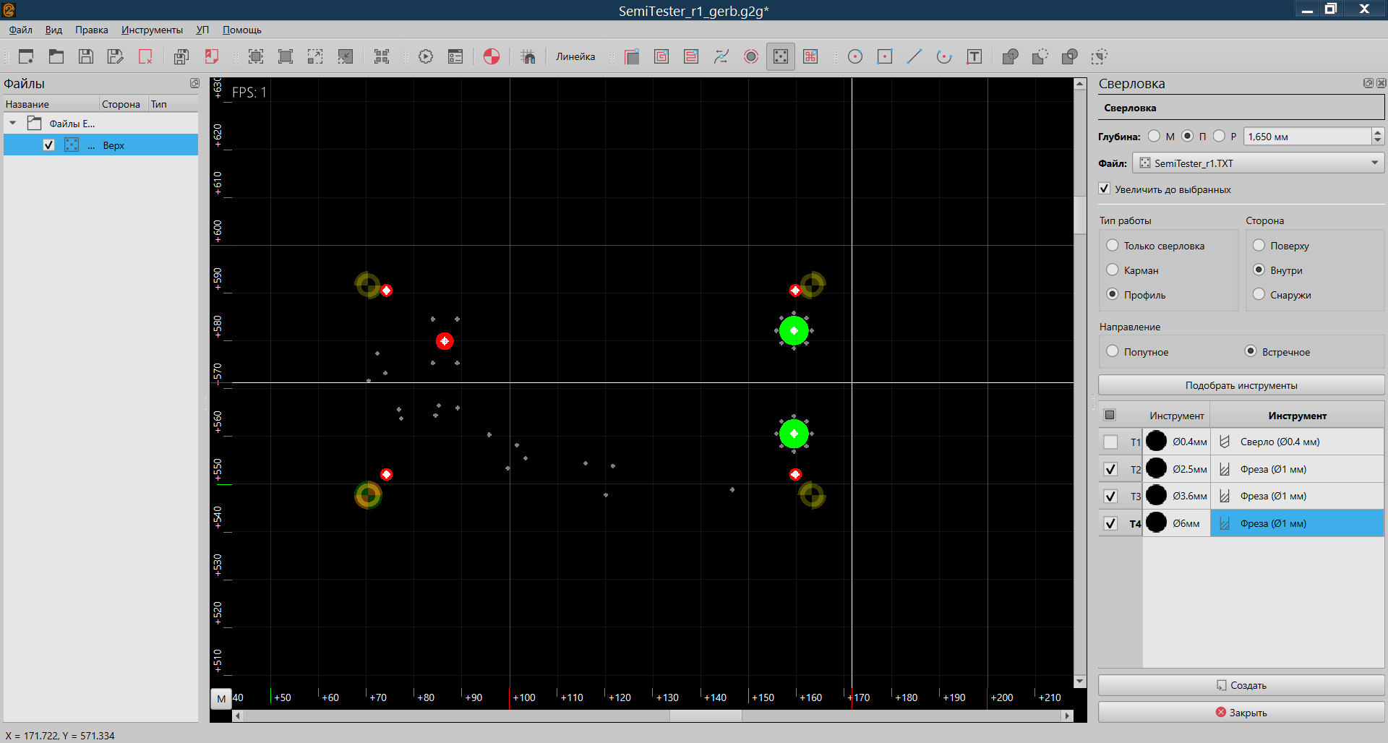Click the 'Создать' button
Viewport: 1388px width, 743px height.
[x=1241, y=685]
